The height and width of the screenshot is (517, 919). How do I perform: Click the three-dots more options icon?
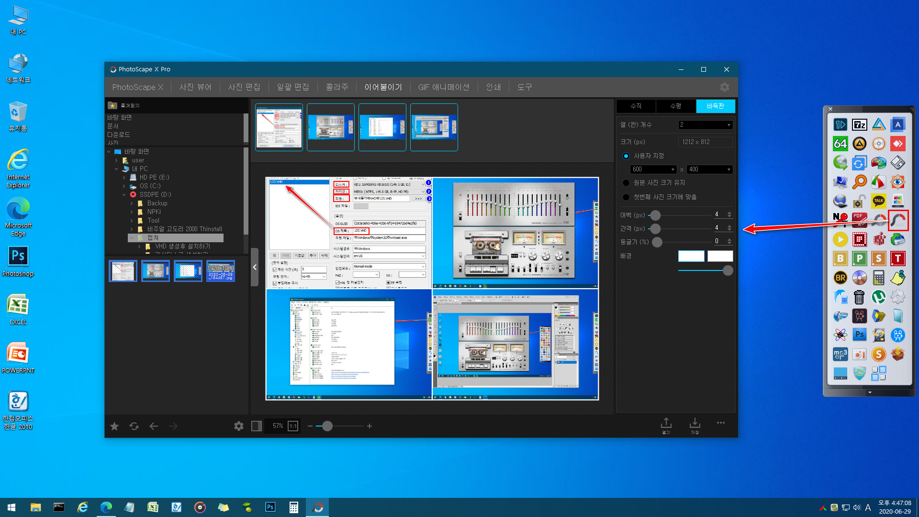721,423
